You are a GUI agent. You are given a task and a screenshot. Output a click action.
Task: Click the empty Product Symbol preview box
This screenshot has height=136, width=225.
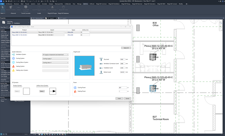(x=27, y=91)
